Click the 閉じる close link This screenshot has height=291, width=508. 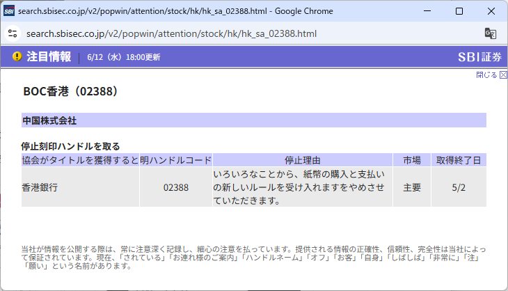click(486, 75)
